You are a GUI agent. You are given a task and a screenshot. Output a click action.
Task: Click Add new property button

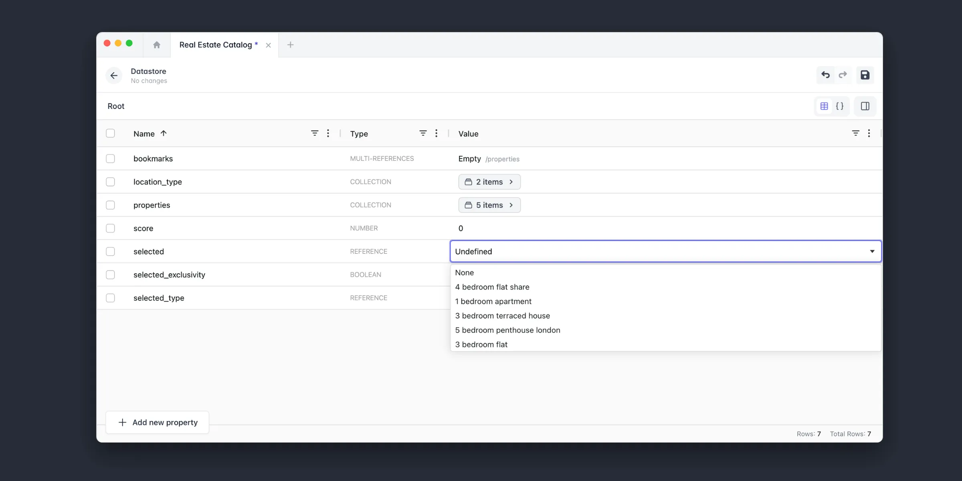point(157,422)
